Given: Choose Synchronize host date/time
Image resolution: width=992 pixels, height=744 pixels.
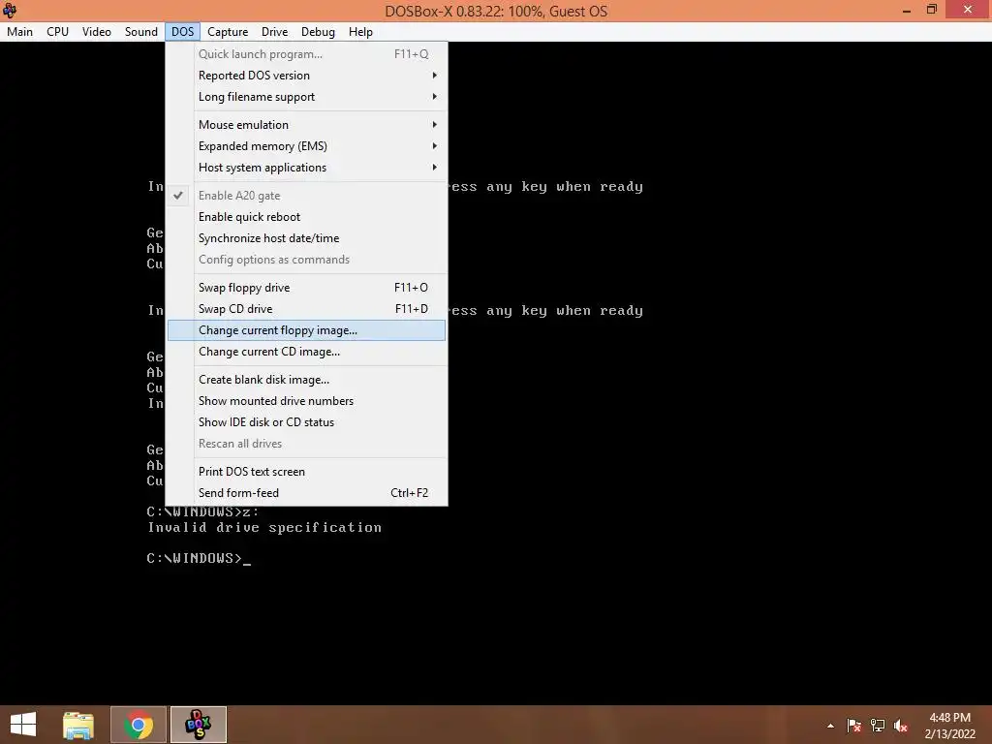Looking at the screenshot, I should [x=306, y=238].
